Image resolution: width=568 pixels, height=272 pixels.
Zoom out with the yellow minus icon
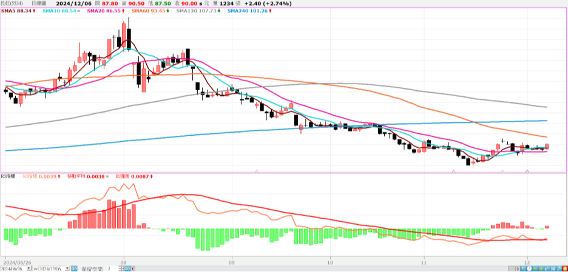(535, 269)
